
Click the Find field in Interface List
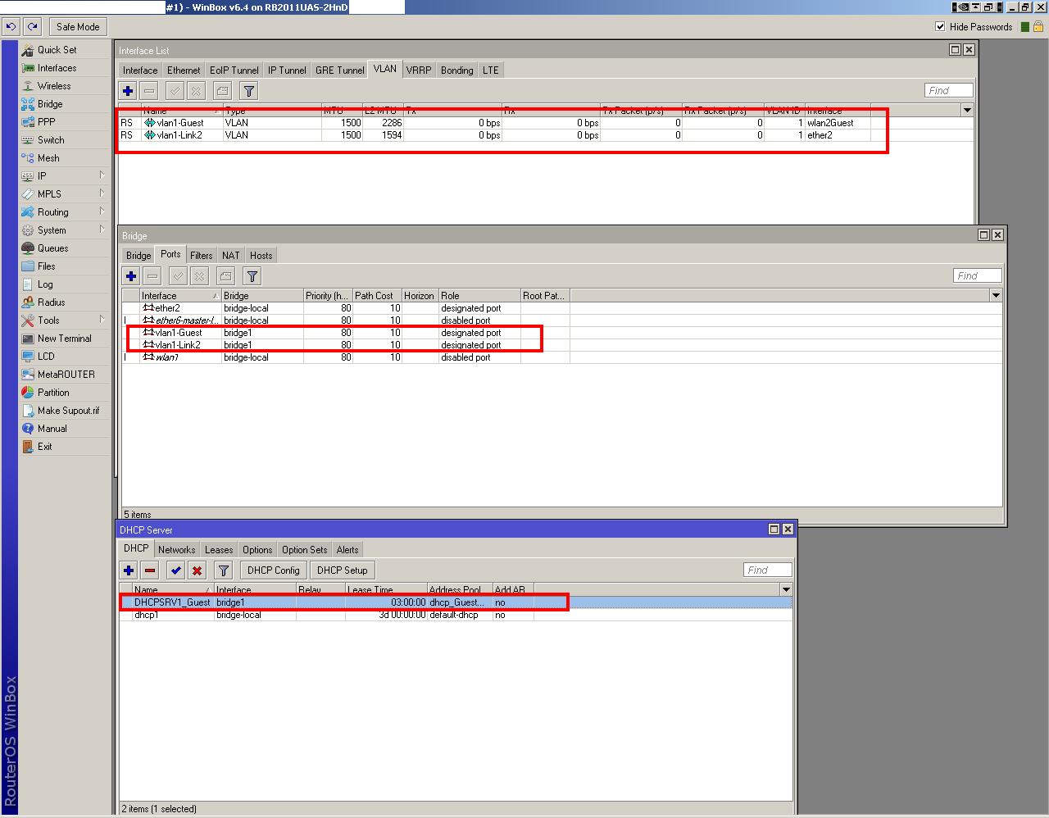pyautogui.click(x=948, y=90)
